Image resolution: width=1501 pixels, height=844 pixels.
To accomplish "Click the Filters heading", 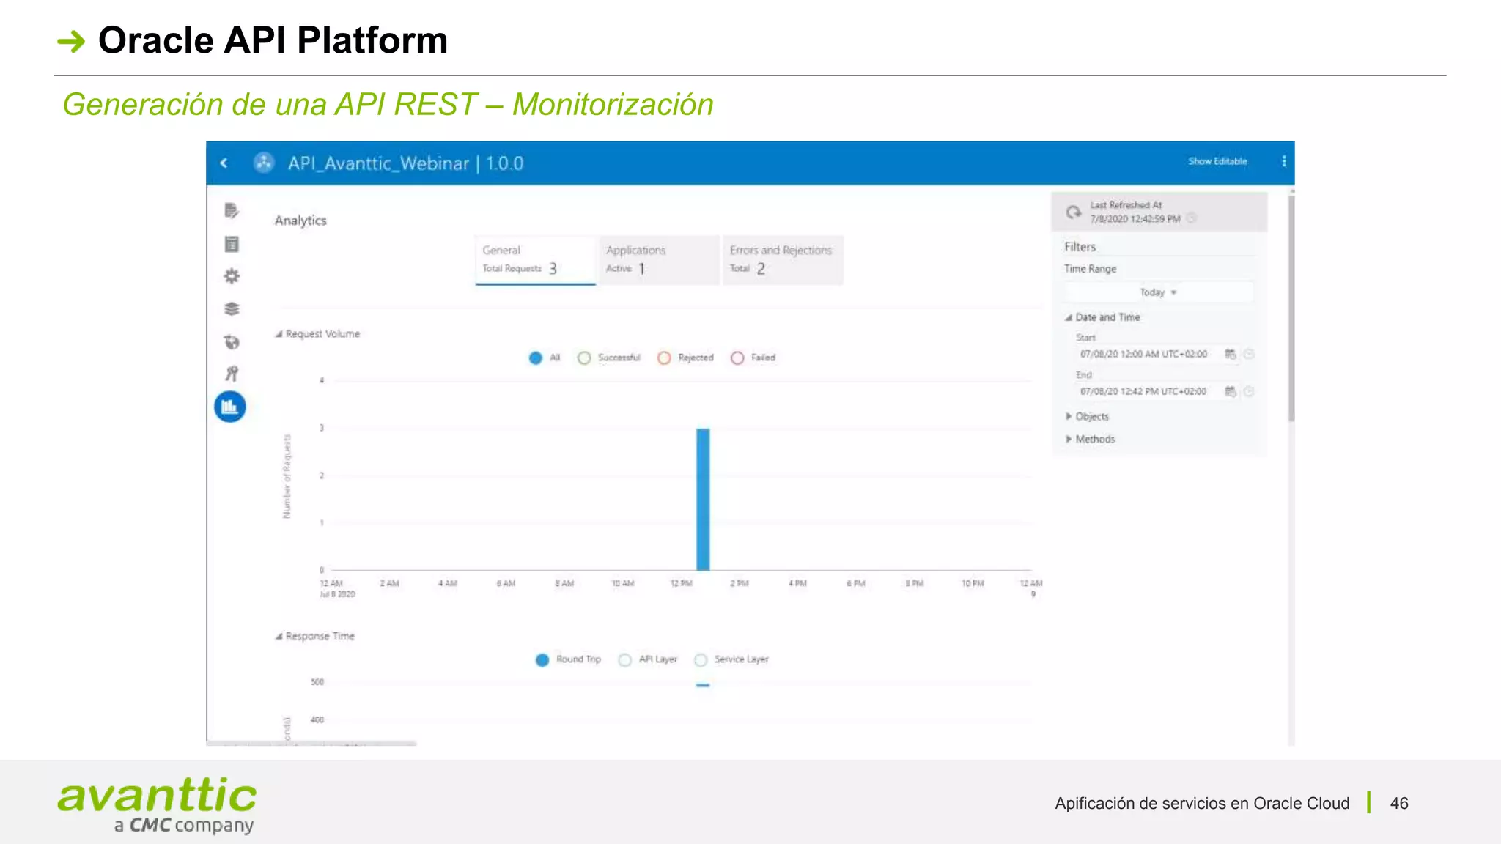I will [x=1080, y=247].
